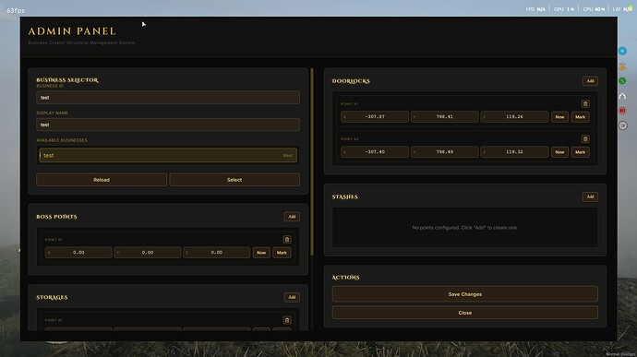The height and width of the screenshot is (357, 637).
Task: Add a new storage point
Action: coord(292,297)
